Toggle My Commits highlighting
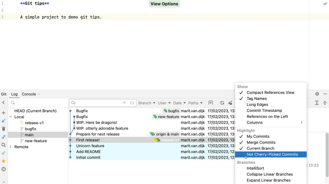 [271, 137]
